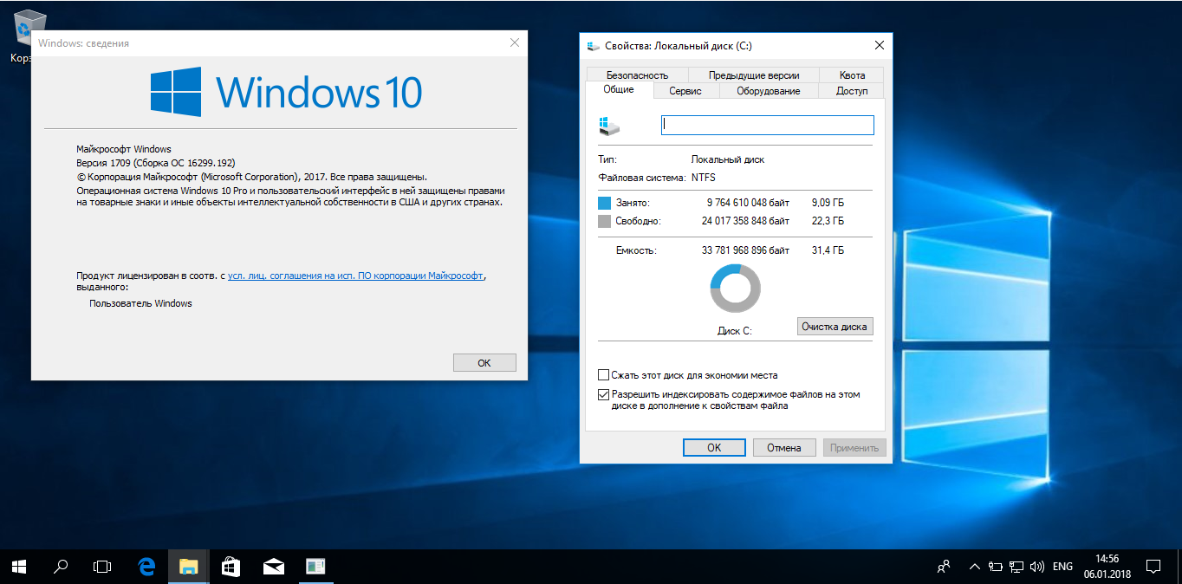Open the Windows Start menu
1182x584 pixels.
point(19,567)
